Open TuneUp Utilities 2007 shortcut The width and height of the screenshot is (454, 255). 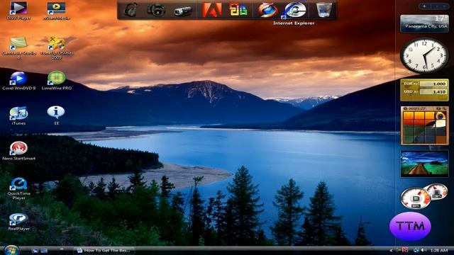point(57,47)
